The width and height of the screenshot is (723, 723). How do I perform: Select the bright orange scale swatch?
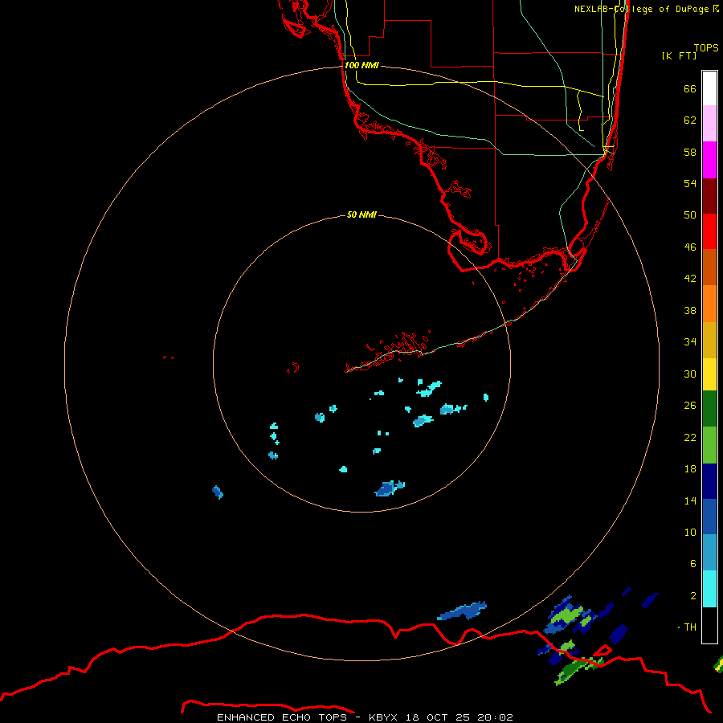coord(709,304)
